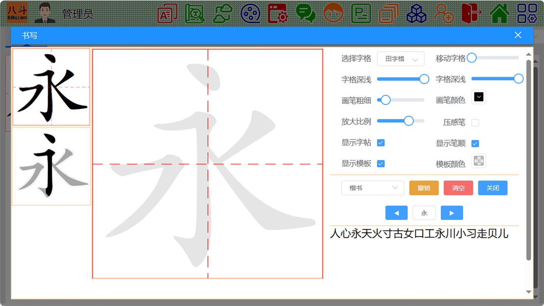Open the 田字格 grid type dropdown
This screenshot has height=306, width=544.
point(401,59)
